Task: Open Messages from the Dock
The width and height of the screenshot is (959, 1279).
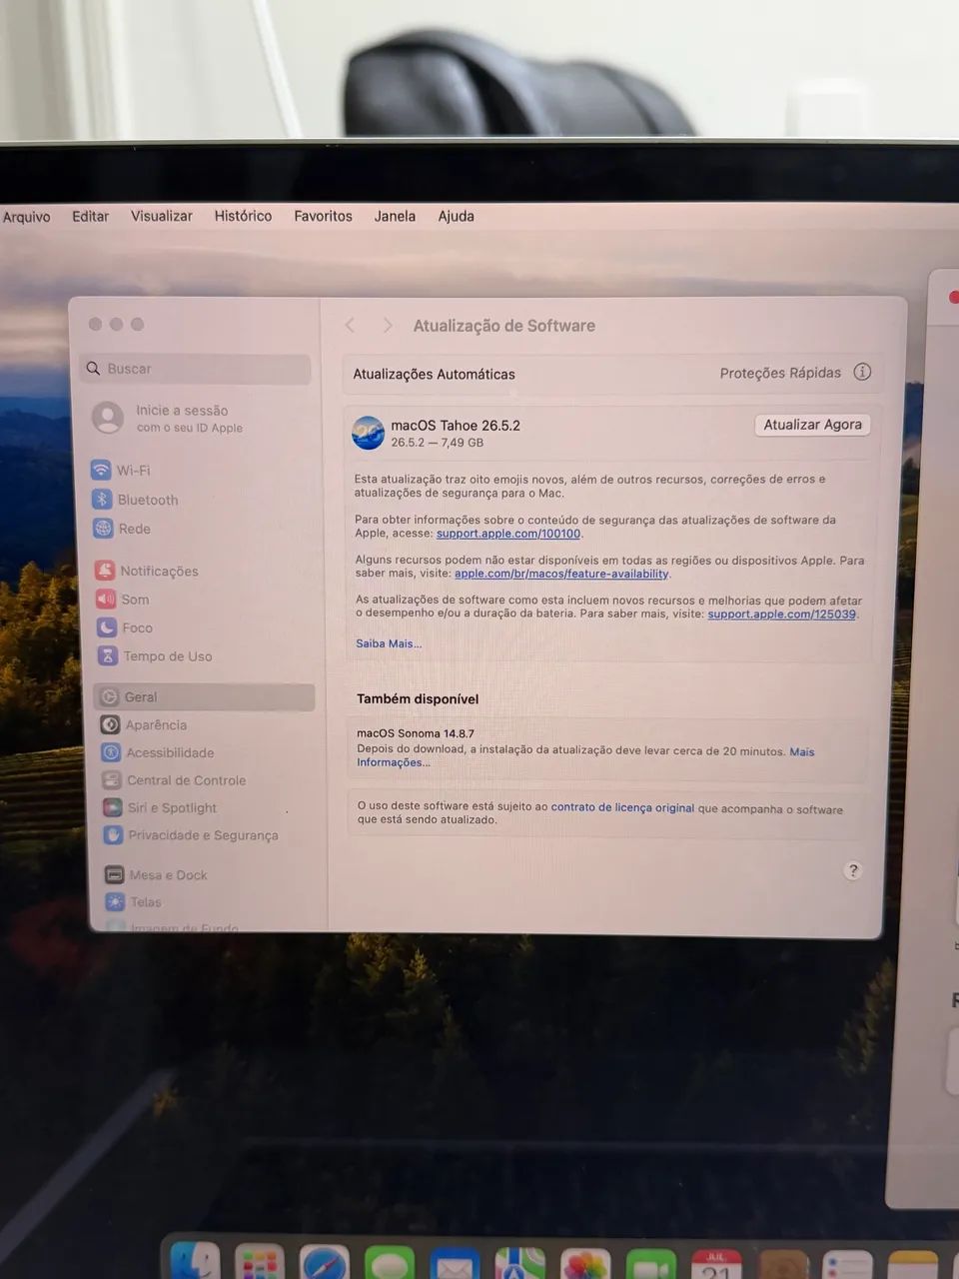Action: [390, 1264]
